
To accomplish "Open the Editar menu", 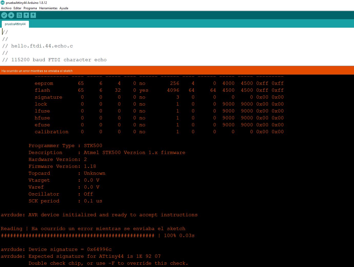I will (x=17, y=8).
